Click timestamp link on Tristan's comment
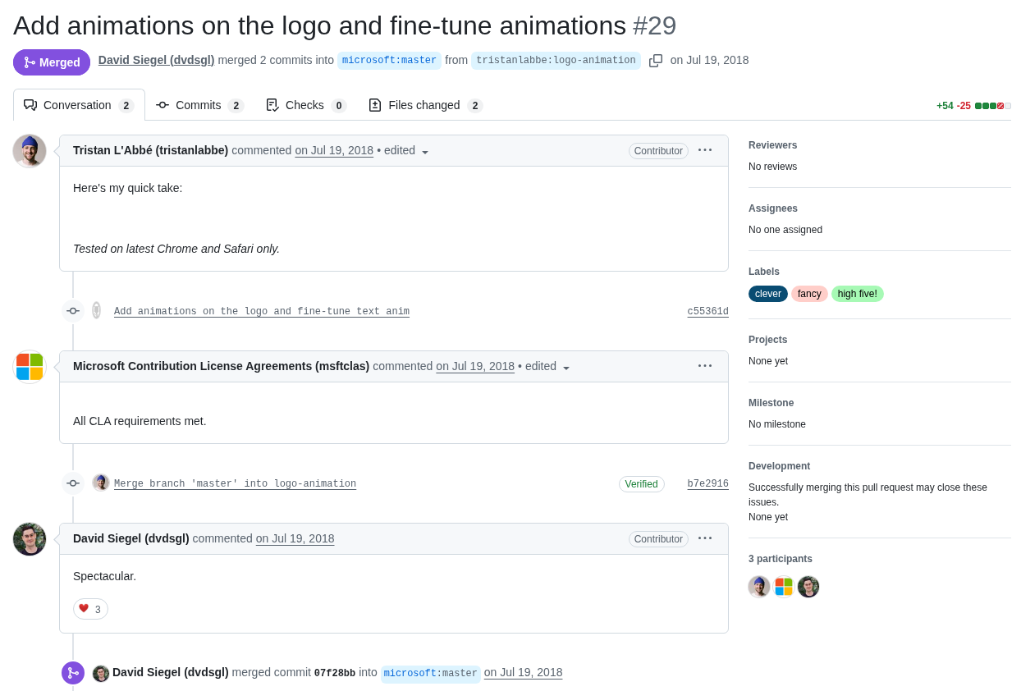This screenshot has height=691, width=1021. [x=334, y=150]
